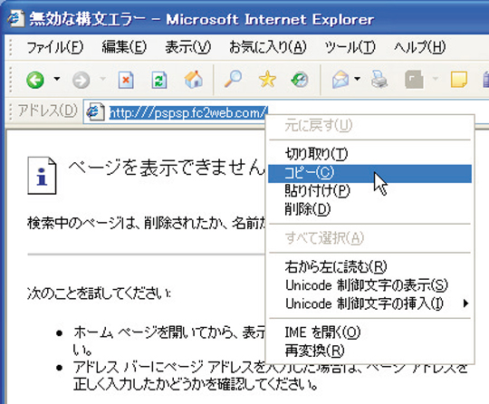Open the ヘルプ(H) menu
Screen dimensions: 489x404
[419, 48]
